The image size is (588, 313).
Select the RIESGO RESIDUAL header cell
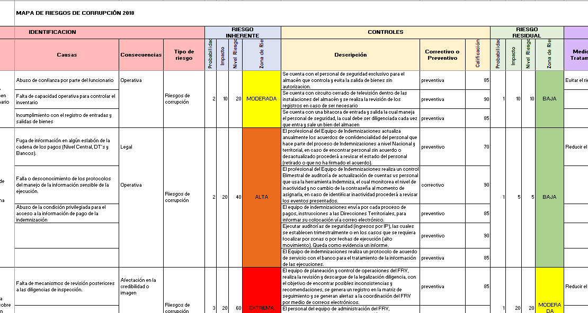point(527,33)
